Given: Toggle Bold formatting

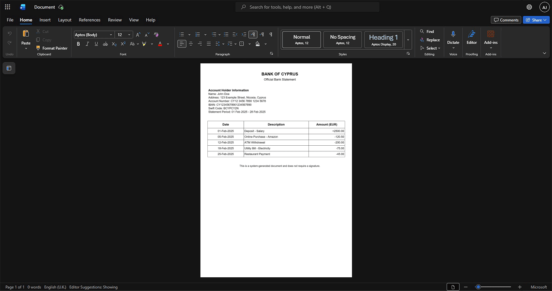Looking at the screenshot, I should [78, 44].
